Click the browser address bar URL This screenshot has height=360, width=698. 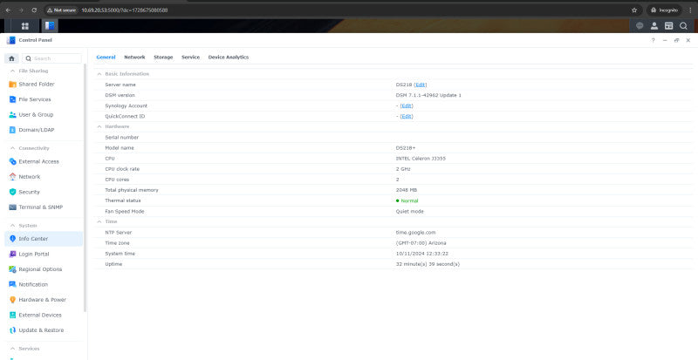(124, 10)
